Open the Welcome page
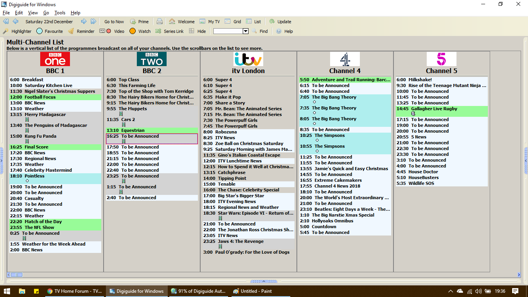This screenshot has height=297, width=528. tap(182, 22)
